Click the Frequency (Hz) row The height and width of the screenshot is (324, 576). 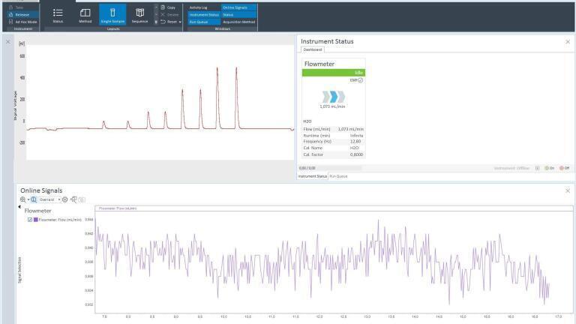[334, 142]
